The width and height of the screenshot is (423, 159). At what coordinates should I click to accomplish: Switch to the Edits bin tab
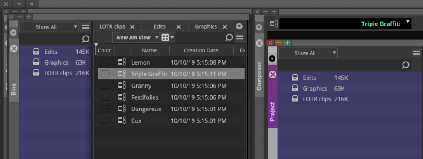[159, 27]
